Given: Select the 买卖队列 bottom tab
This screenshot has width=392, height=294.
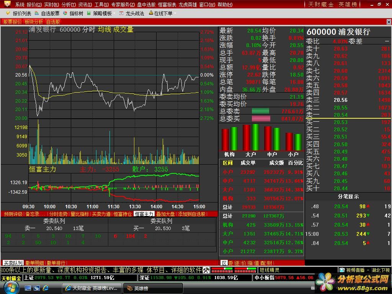Looking at the screenshot, I should (13, 263).
